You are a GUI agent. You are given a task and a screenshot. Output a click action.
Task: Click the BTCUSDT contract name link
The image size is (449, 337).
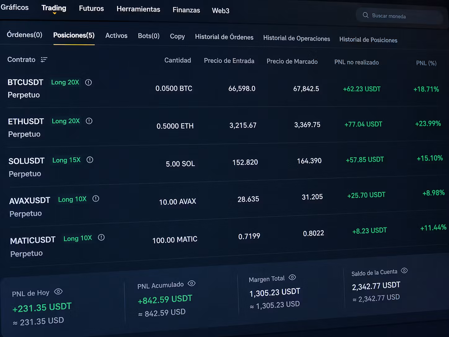point(25,83)
